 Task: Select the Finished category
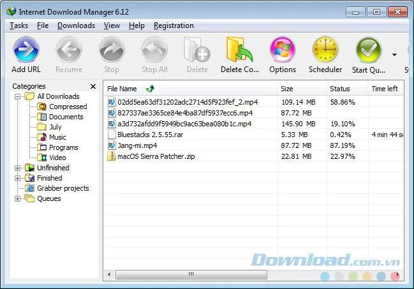[x=49, y=178]
